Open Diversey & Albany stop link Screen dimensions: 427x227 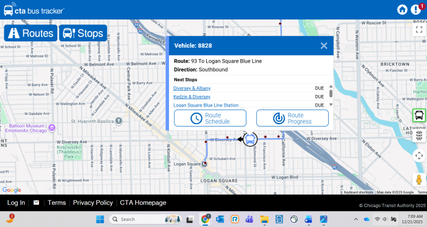pos(192,88)
